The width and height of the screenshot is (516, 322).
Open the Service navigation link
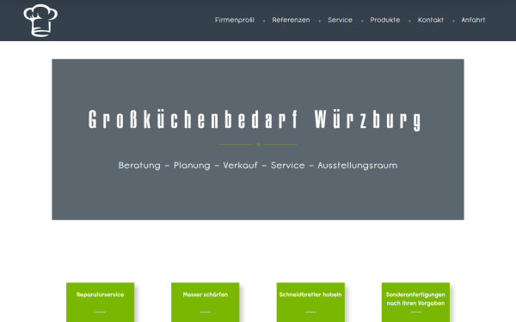pyautogui.click(x=340, y=20)
